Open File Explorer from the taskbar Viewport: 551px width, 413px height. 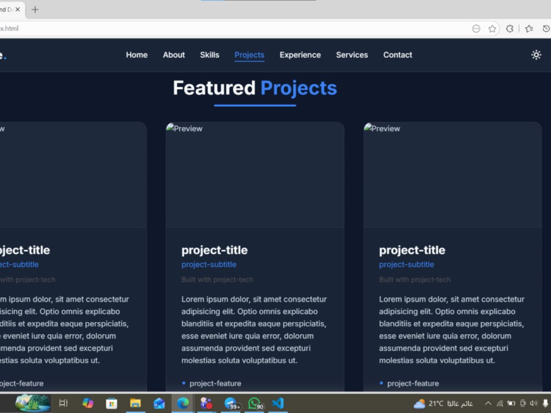tap(135, 403)
